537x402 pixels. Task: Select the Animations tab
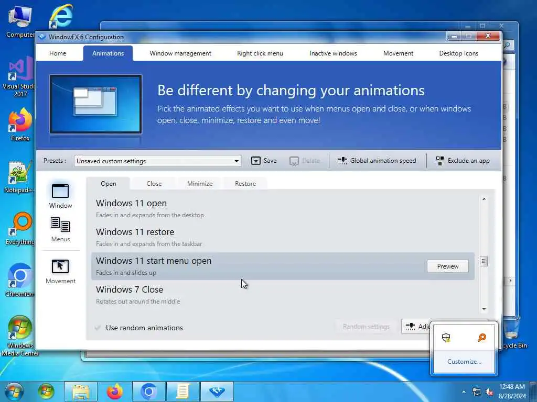[x=108, y=53]
